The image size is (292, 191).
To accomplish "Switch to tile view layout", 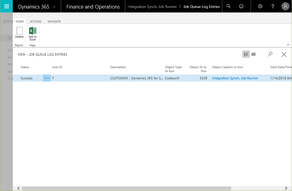I will pyautogui.click(x=253, y=54).
